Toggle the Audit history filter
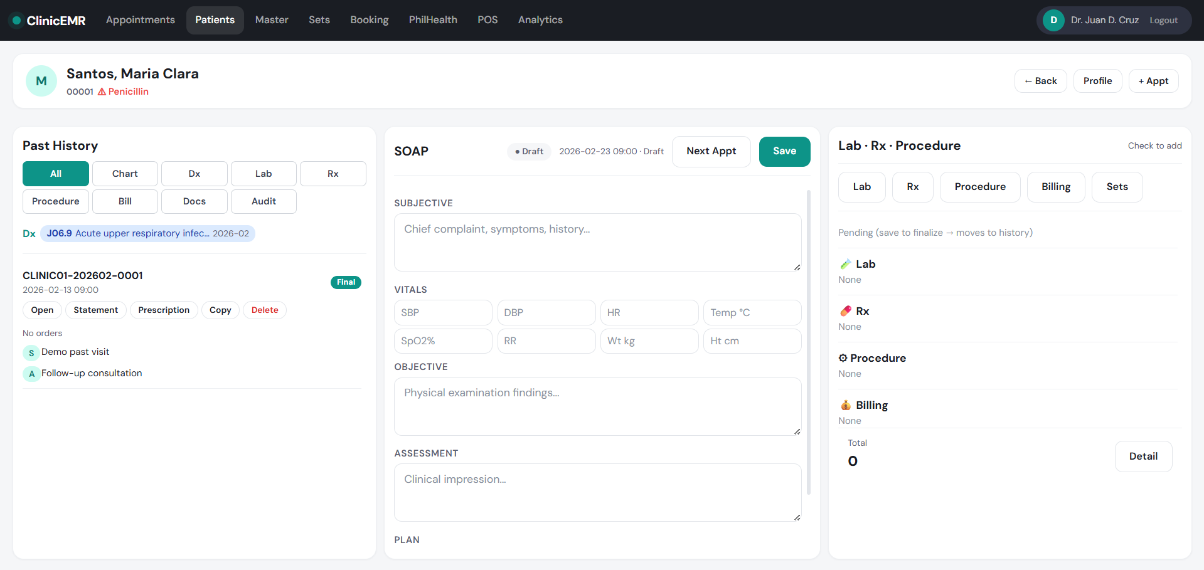The width and height of the screenshot is (1204, 570). (264, 201)
